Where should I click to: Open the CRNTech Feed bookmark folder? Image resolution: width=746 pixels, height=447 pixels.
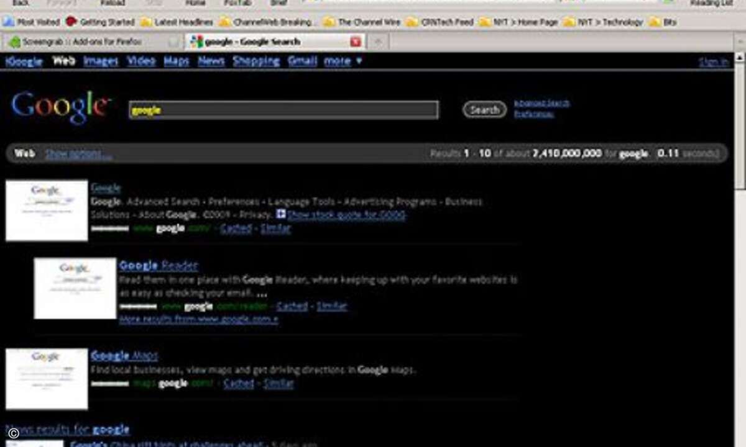click(440, 22)
